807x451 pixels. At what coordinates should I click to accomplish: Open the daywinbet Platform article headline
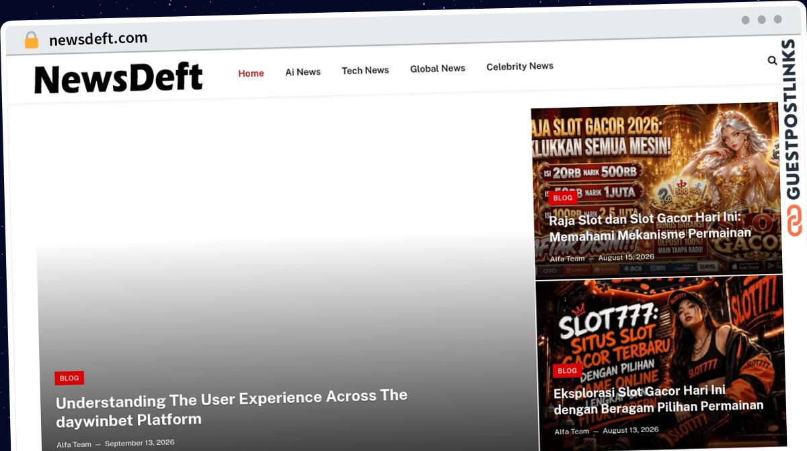(231, 408)
